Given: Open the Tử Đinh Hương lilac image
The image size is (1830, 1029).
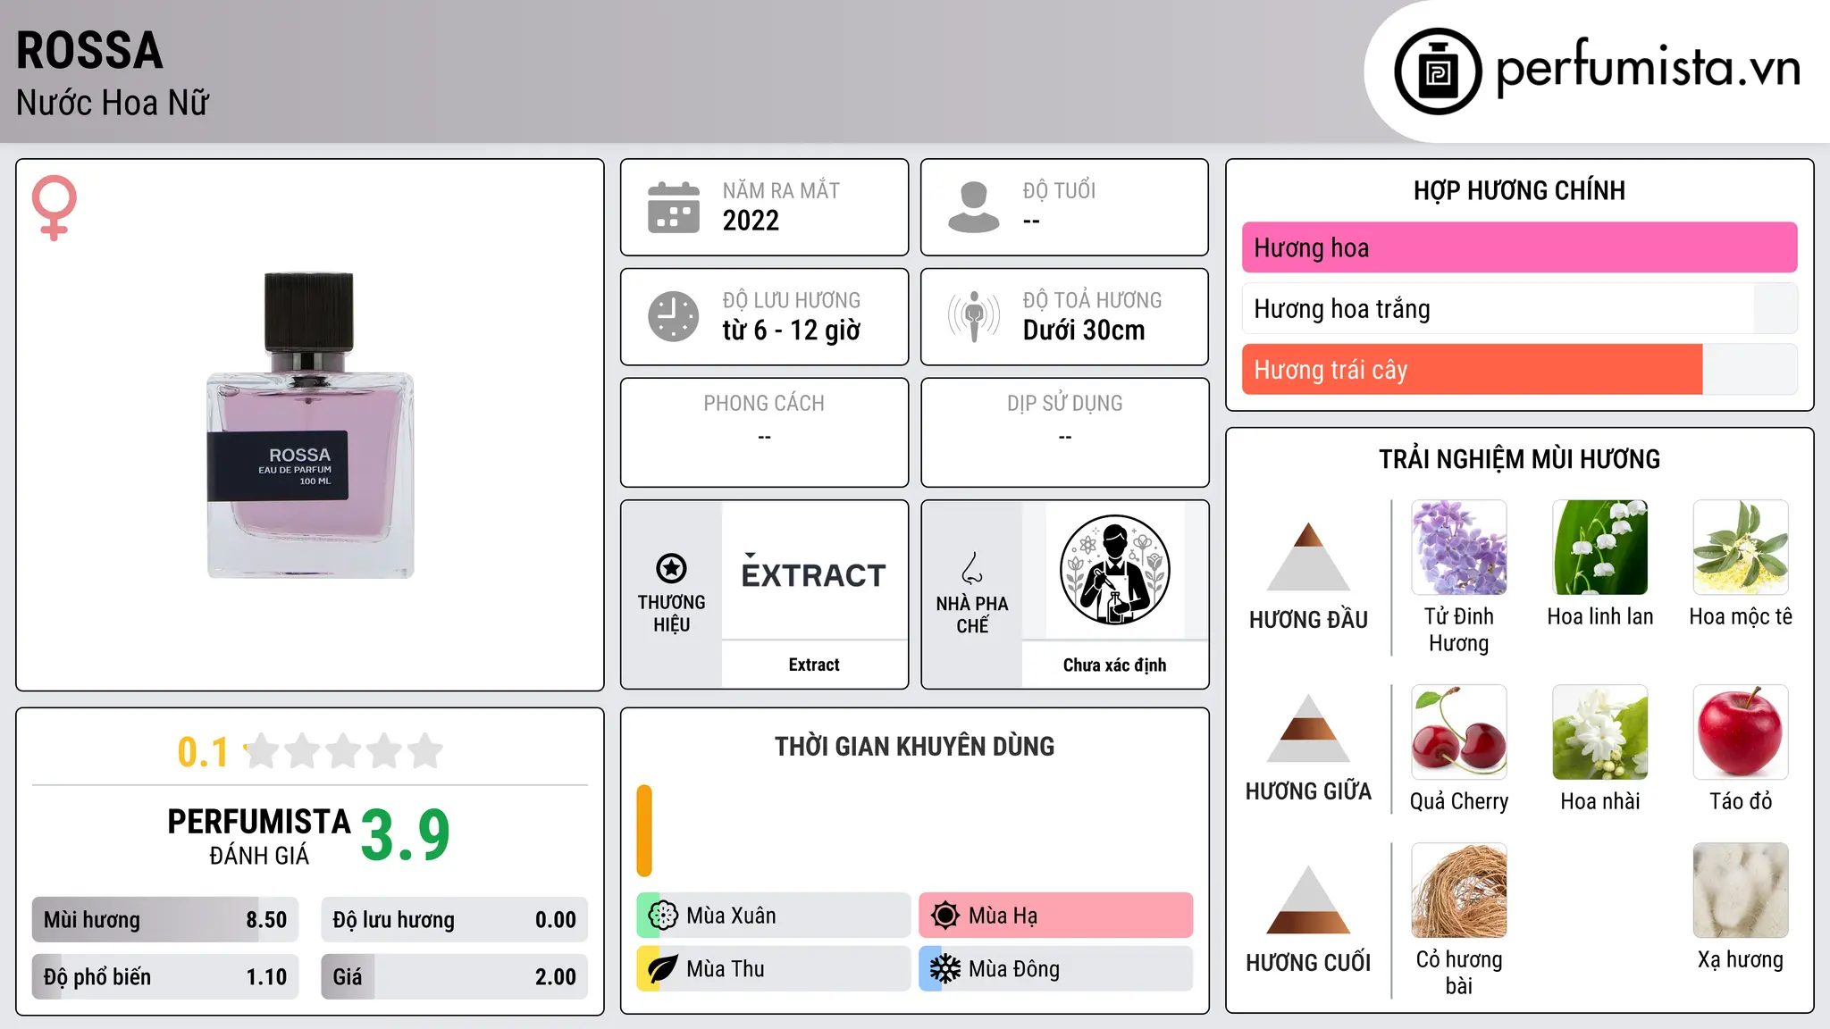Looking at the screenshot, I should tap(1459, 548).
